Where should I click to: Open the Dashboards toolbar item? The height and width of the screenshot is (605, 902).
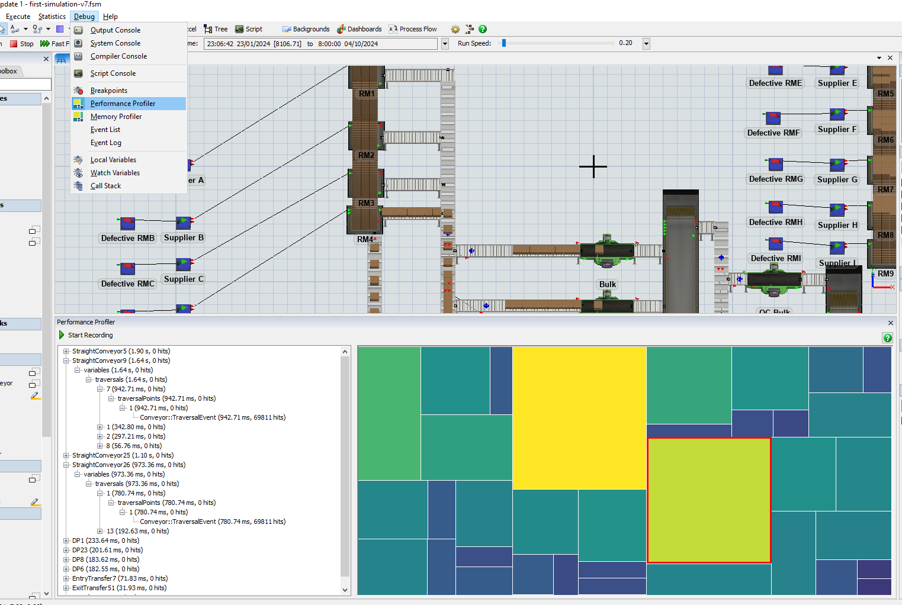click(359, 29)
